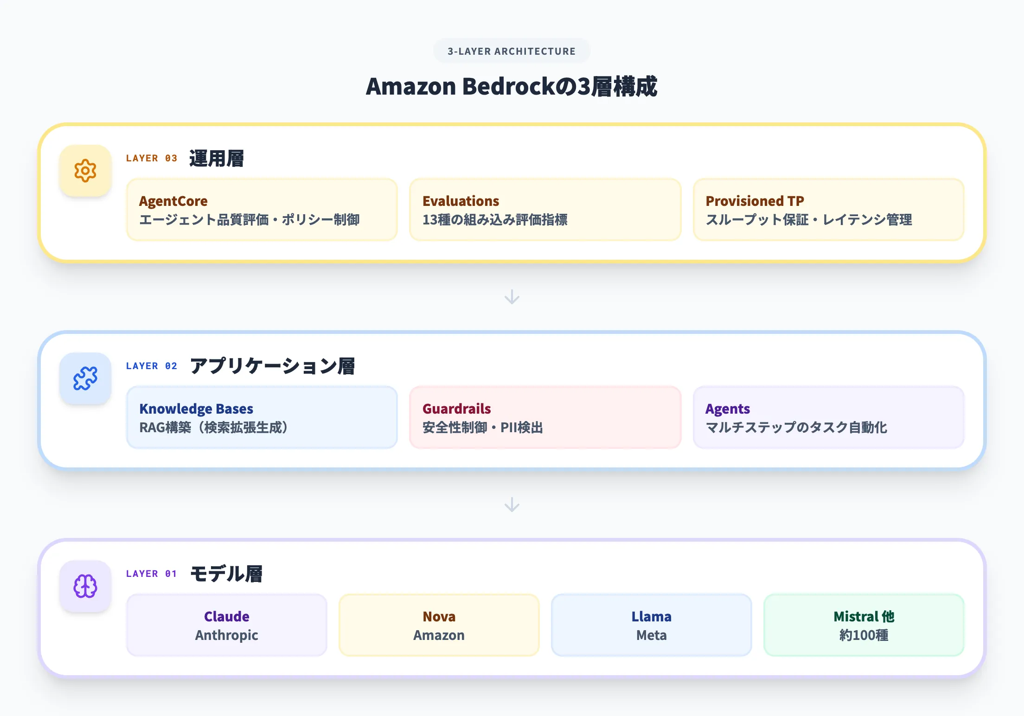This screenshot has width=1024, height=716.
Task: Click the 運用層 layer title
Action: (x=217, y=159)
